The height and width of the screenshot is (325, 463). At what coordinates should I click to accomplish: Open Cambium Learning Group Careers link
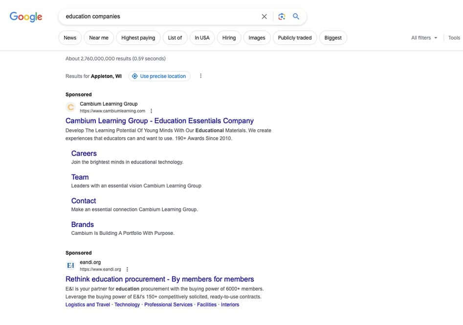pos(84,153)
